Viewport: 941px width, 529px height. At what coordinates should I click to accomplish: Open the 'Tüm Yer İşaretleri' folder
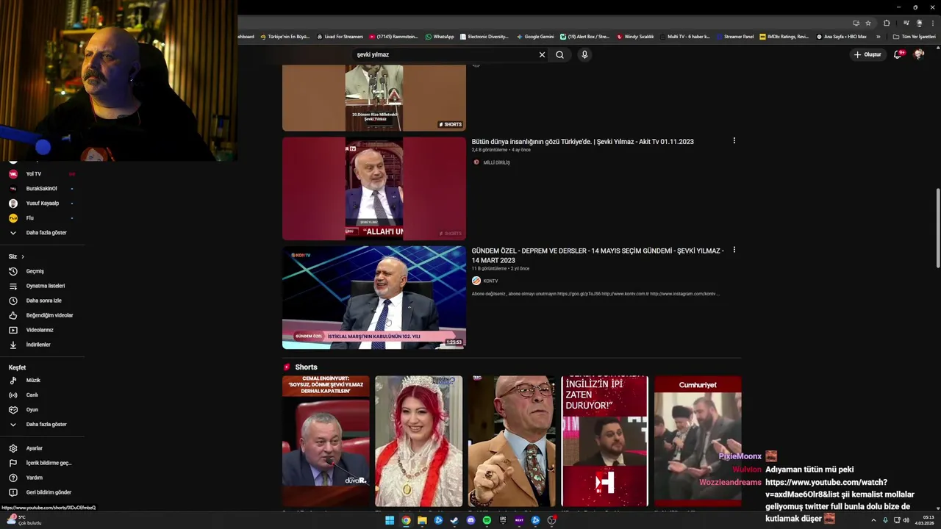point(914,37)
